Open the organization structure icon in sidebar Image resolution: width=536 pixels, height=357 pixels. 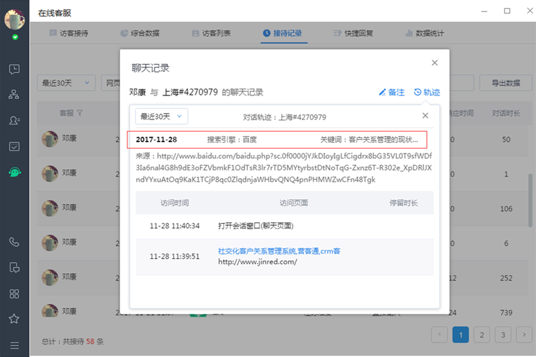pyautogui.click(x=15, y=94)
